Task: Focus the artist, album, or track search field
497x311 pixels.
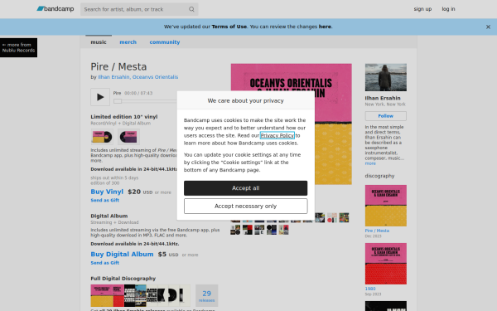Action: point(139,9)
